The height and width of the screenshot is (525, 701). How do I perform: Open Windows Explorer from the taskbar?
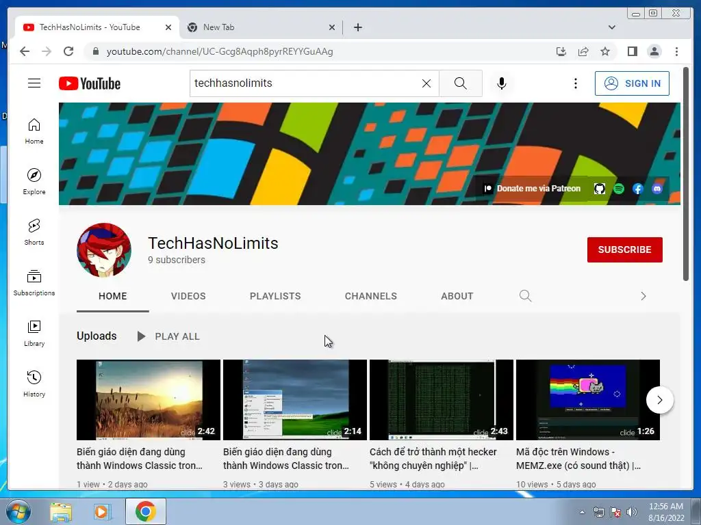click(x=61, y=512)
